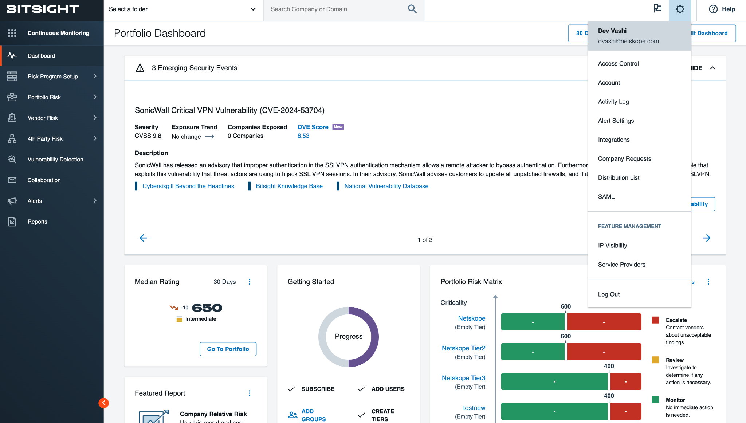Click the yellow Review legend swatch
The image size is (746, 423).
[655, 360]
